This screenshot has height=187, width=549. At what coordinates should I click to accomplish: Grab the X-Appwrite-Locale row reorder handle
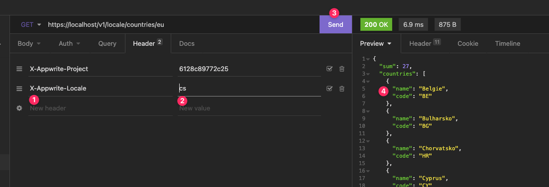click(19, 89)
